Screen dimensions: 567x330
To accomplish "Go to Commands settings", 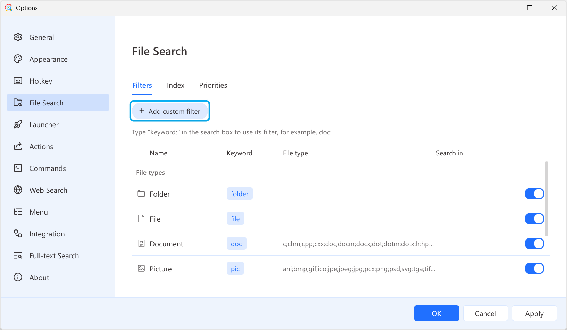I will (x=58, y=168).
